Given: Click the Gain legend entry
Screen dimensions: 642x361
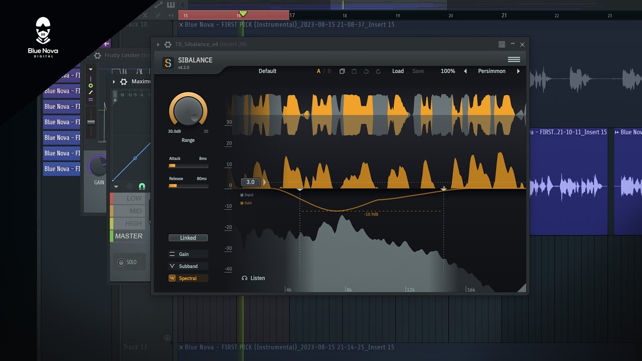Looking at the screenshot, I should pyautogui.click(x=247, y=203).
